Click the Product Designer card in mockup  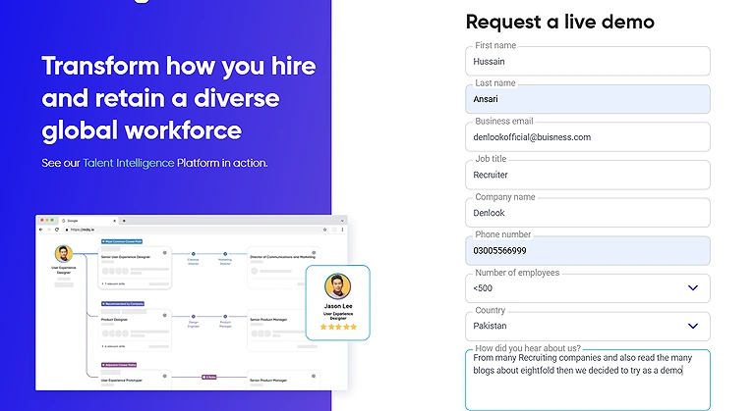point(135,331)
